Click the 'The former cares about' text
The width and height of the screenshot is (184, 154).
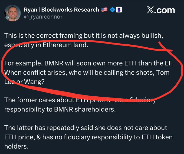click(40, 100)
